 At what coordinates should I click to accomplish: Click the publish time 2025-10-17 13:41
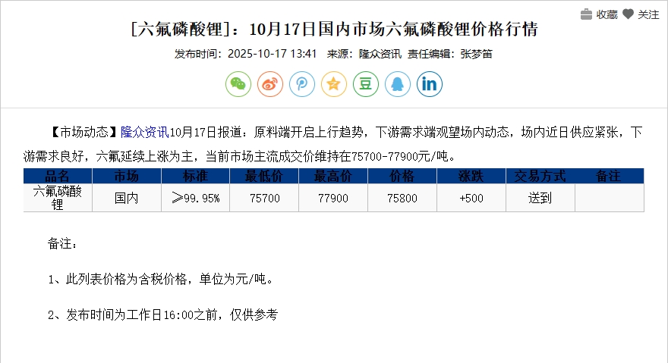(x=273, y=54)
